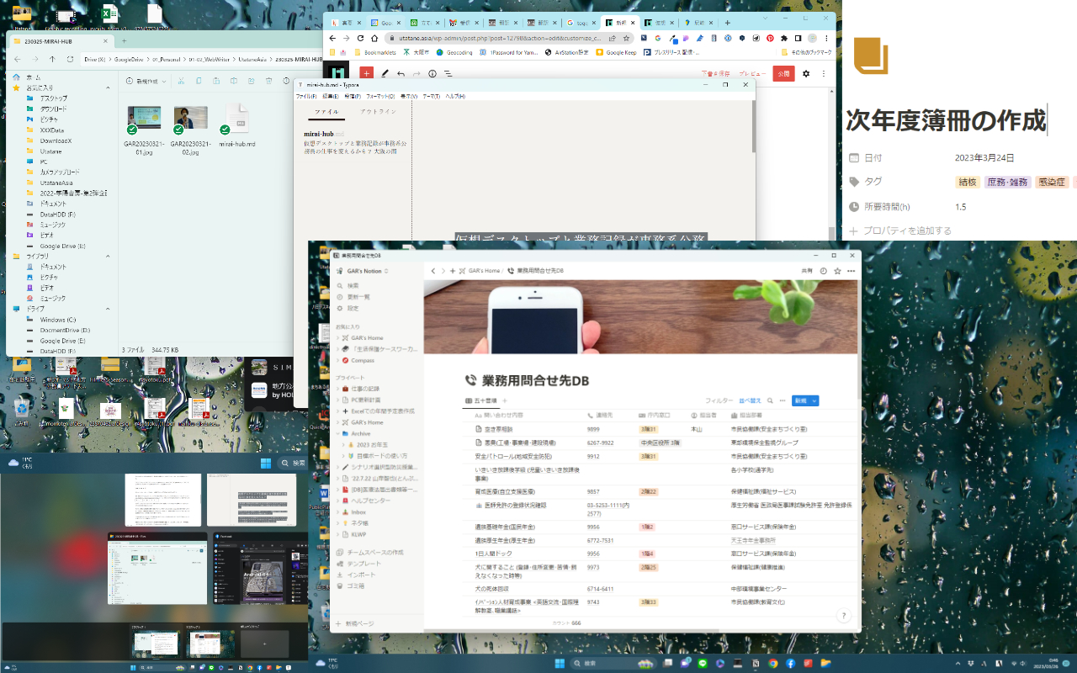Image resolution: width=1077 pixels, height=673 pixels.
Task: Click the Refresh icon in File Explorer
Action: 69,59
